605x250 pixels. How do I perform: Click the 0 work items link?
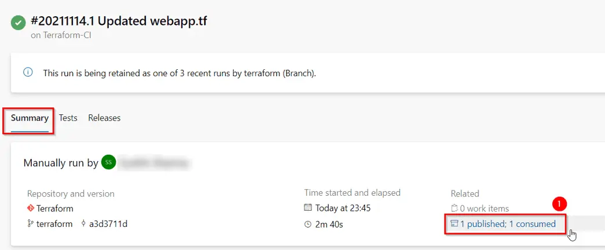tap(485, 209)
